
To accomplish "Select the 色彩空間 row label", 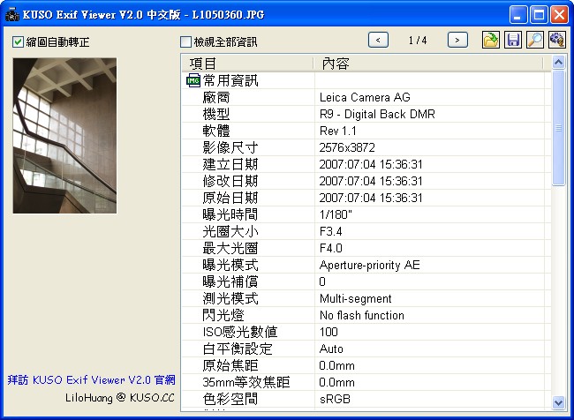I will pos(230,399).
